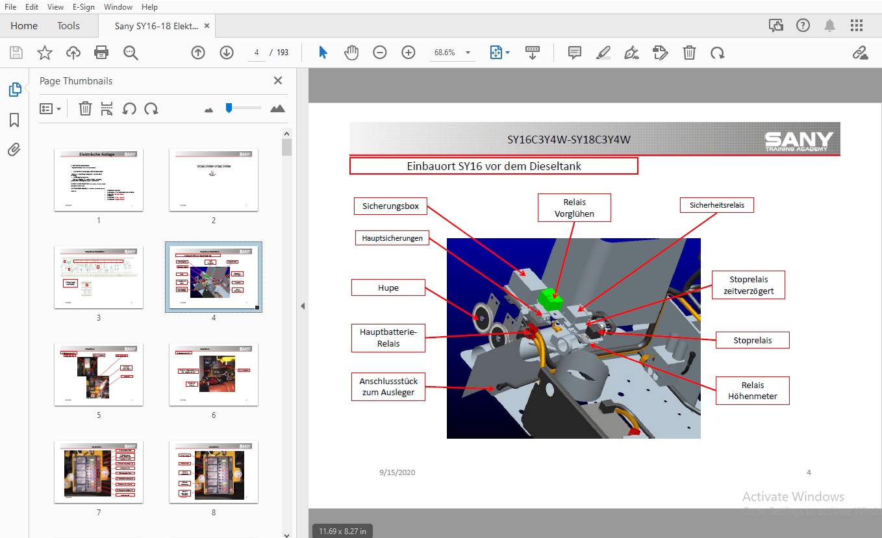Select page 6 thumbnail
This screenshot has width=882, height=538.
pos(214,374)
